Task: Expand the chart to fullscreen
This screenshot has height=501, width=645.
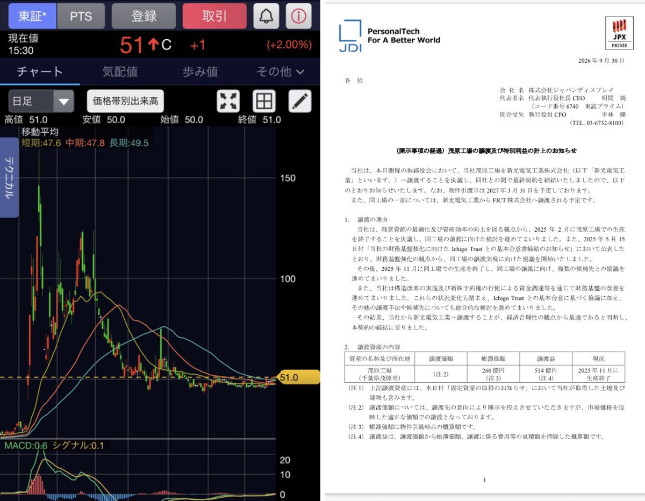Action: 228,101
